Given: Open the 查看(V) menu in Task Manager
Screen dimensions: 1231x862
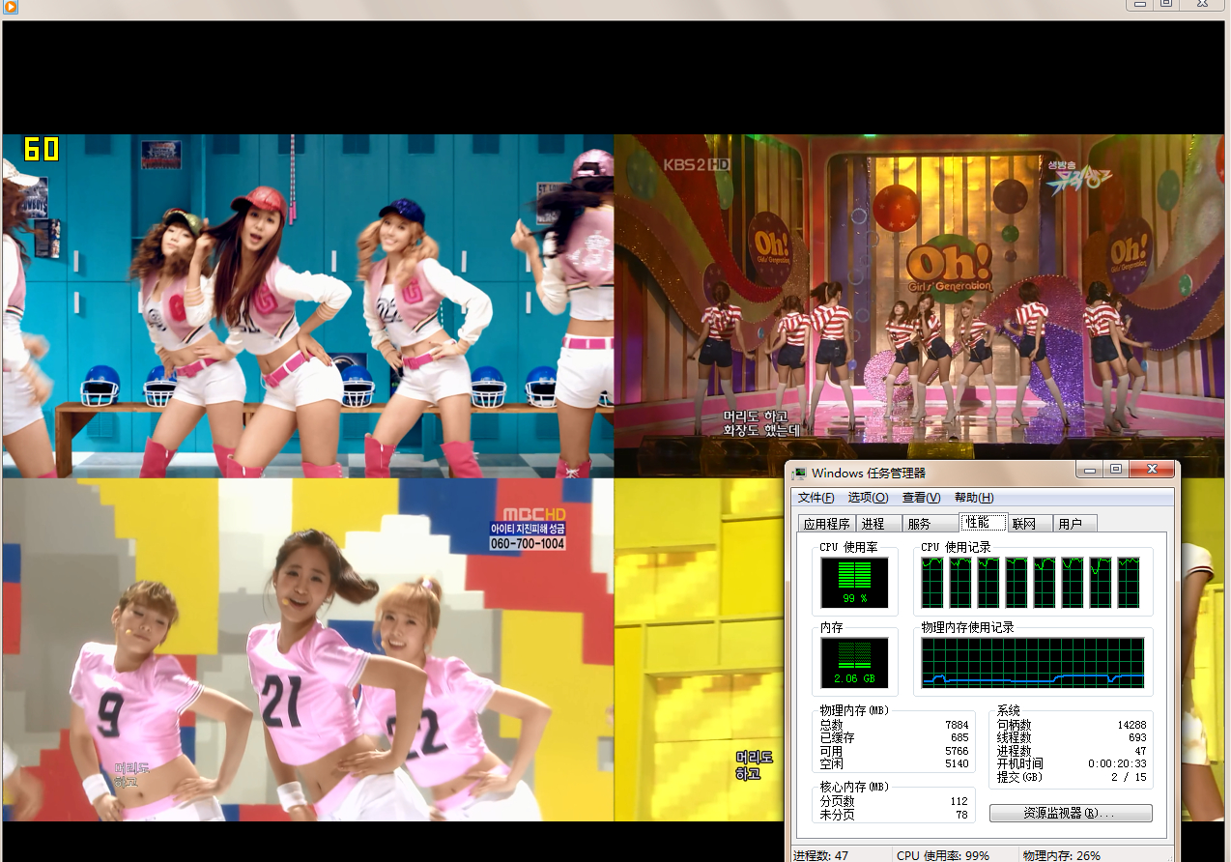Looking at the screenshot, I should [x=921, y=498].
